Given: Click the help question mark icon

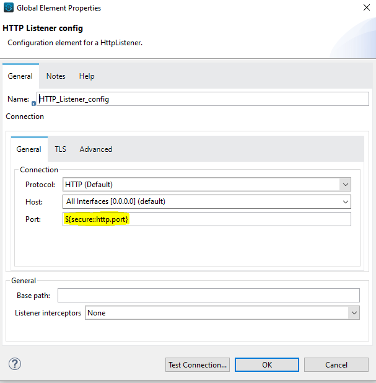Looking at the screenshot, I should (x=15, y=364).
